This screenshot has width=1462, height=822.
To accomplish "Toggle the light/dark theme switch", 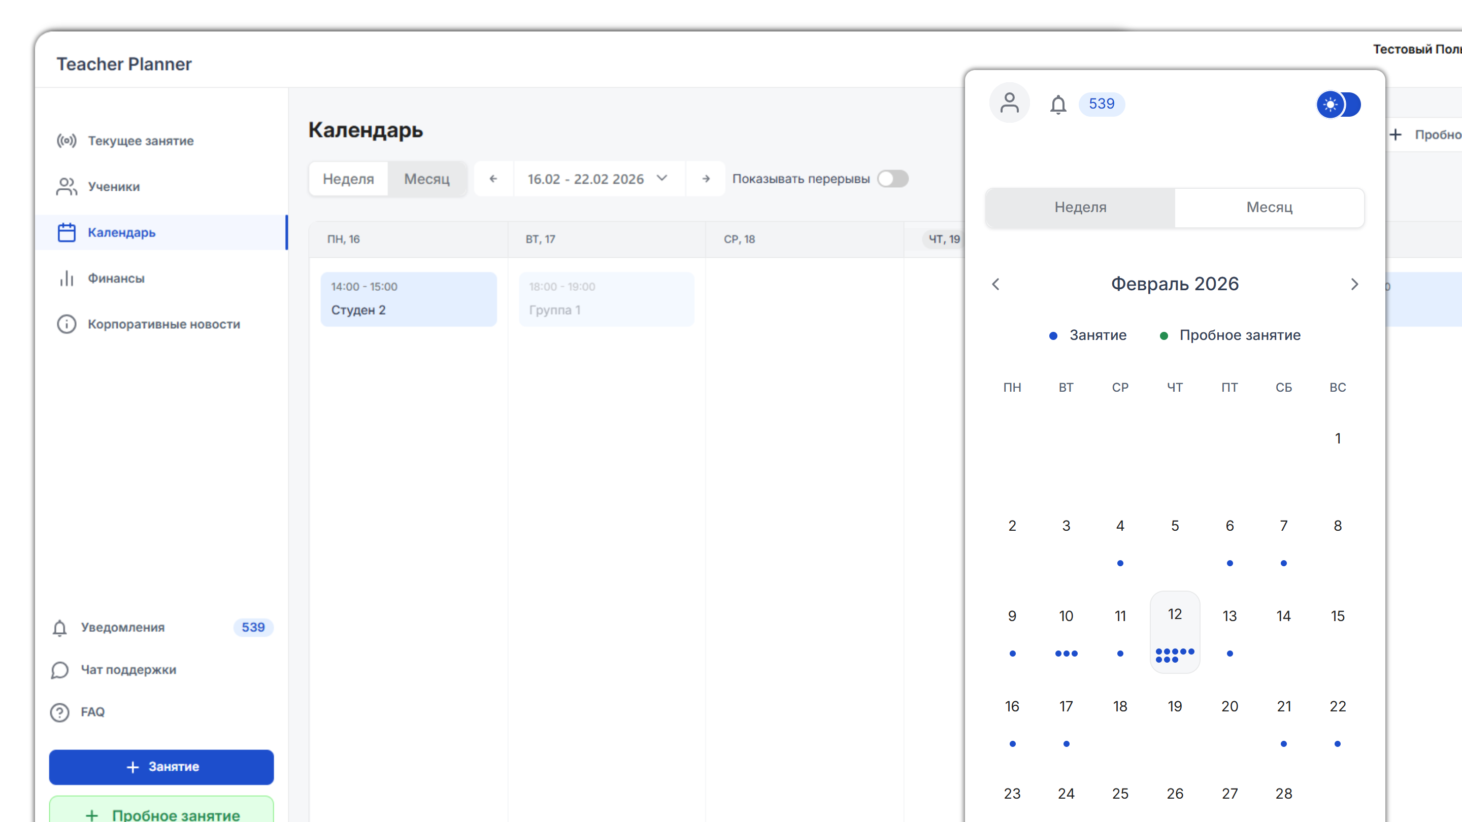I will click(x=1338, y=105).
